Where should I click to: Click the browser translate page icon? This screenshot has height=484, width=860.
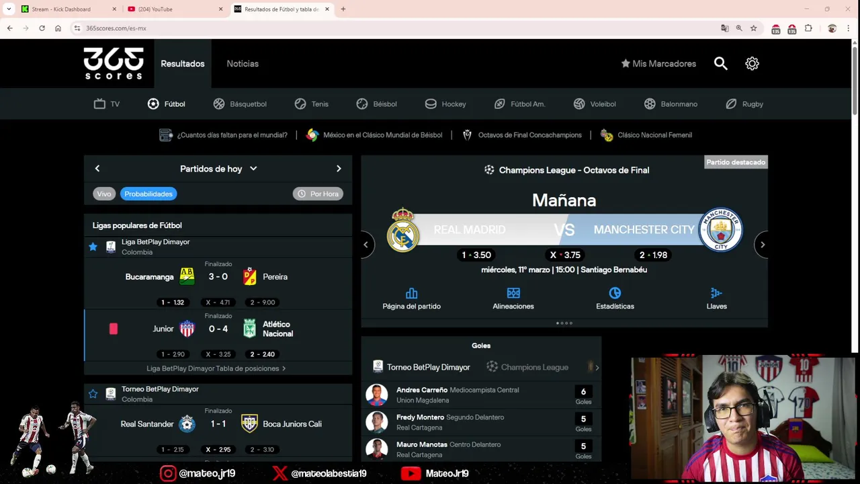724,28
